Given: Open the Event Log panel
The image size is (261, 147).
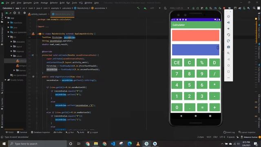Looking at the screenshot, I should [229, 132].
